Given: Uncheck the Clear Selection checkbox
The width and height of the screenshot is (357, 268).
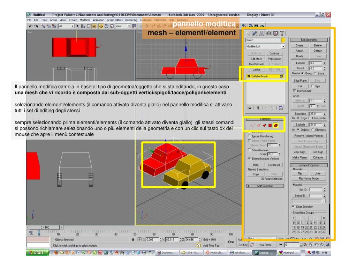Looking at the screenshot, I should coord(293,207).
